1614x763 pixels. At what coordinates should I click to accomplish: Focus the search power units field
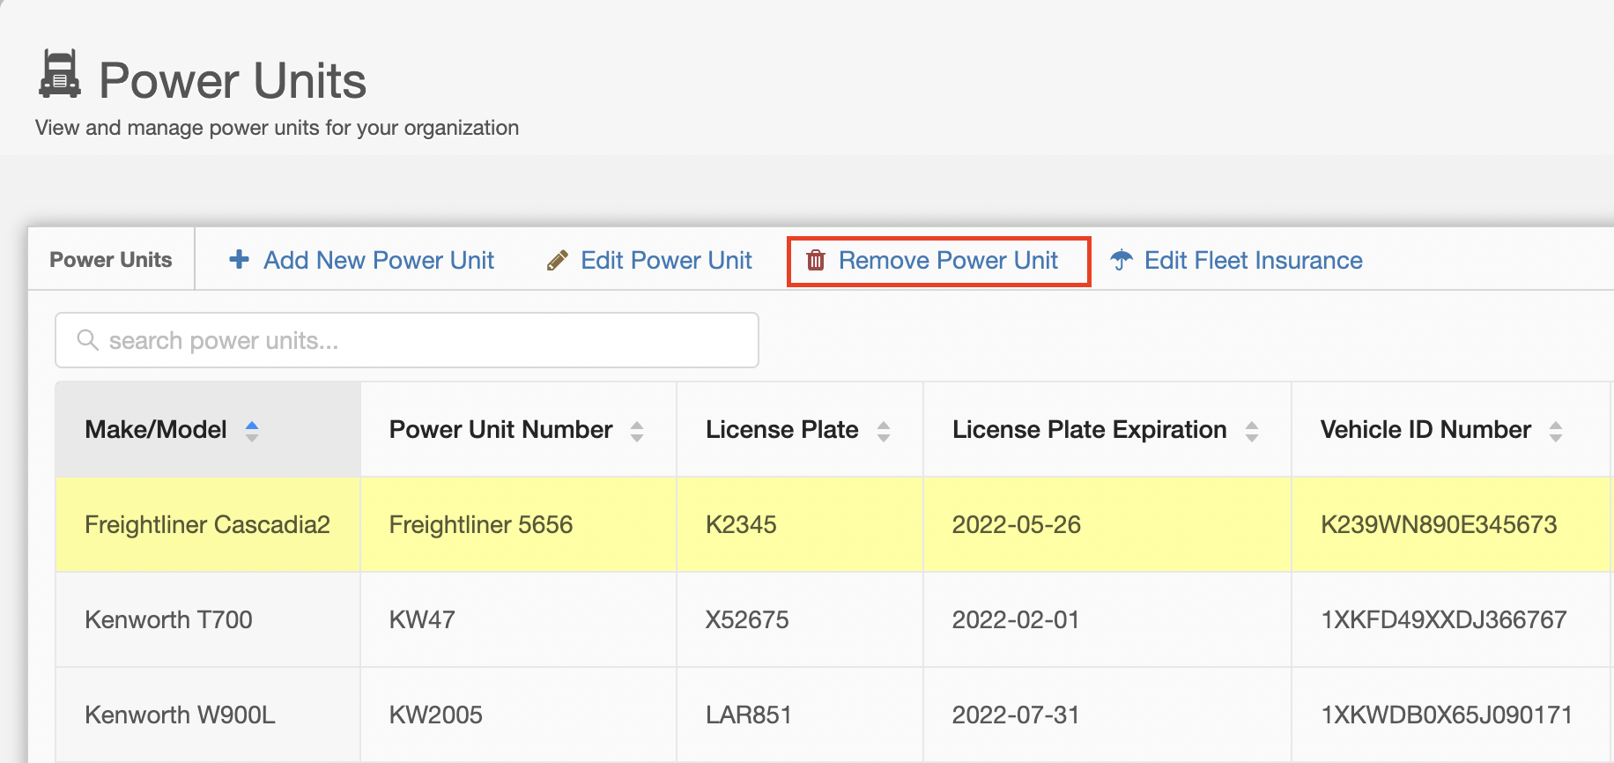coord(407,340)
